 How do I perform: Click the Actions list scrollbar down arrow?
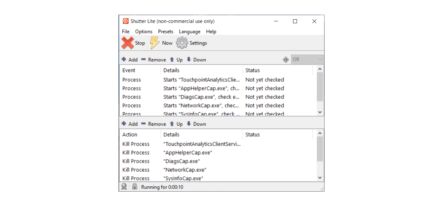320,178
